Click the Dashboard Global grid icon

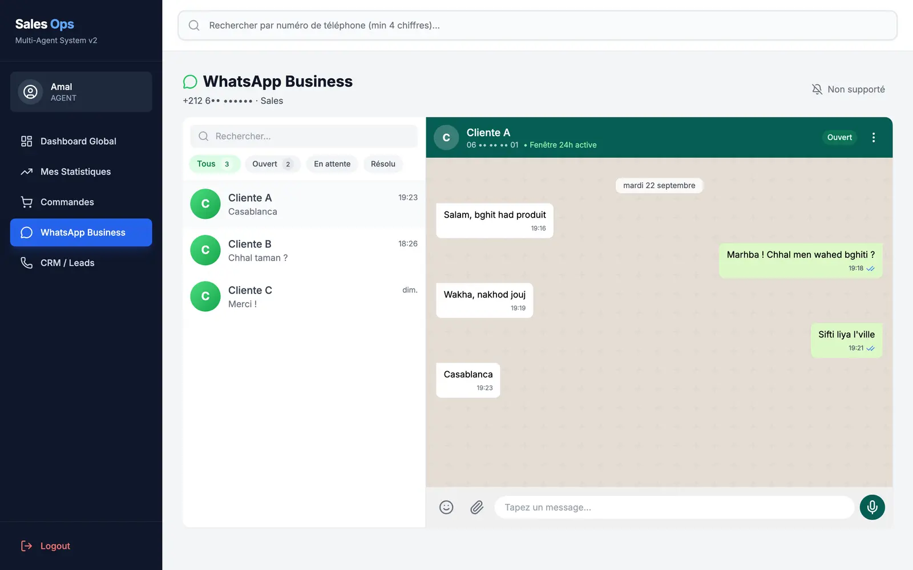[x=26, y=141]
